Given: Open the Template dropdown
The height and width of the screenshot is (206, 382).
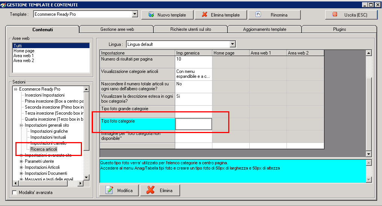Looking at the screenshot, I should (135, 14).
